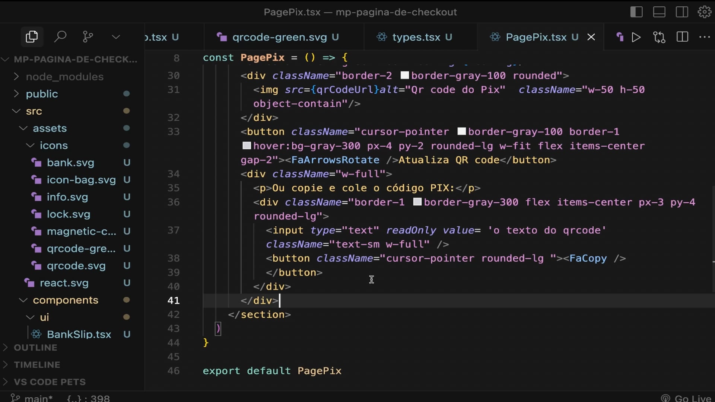Toggle the secondary sidebar layout button
The height and width of the screenshot is (402, 715).
682,12
